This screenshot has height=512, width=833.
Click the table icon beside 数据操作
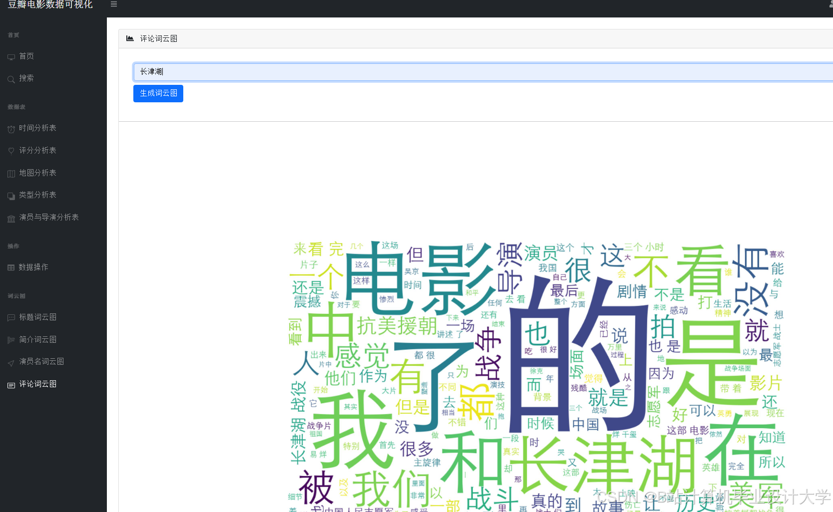(11, 268)
